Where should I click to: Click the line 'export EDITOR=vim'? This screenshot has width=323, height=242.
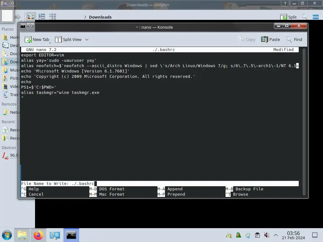point(43,55)
